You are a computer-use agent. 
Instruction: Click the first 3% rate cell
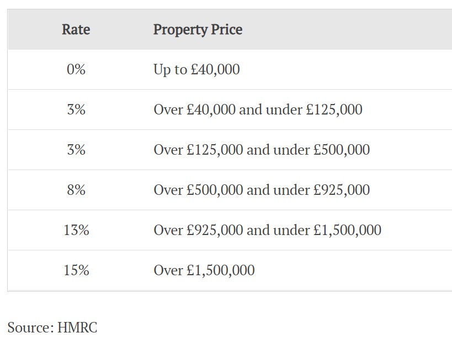pyautogui.click(x=76, y=110)
